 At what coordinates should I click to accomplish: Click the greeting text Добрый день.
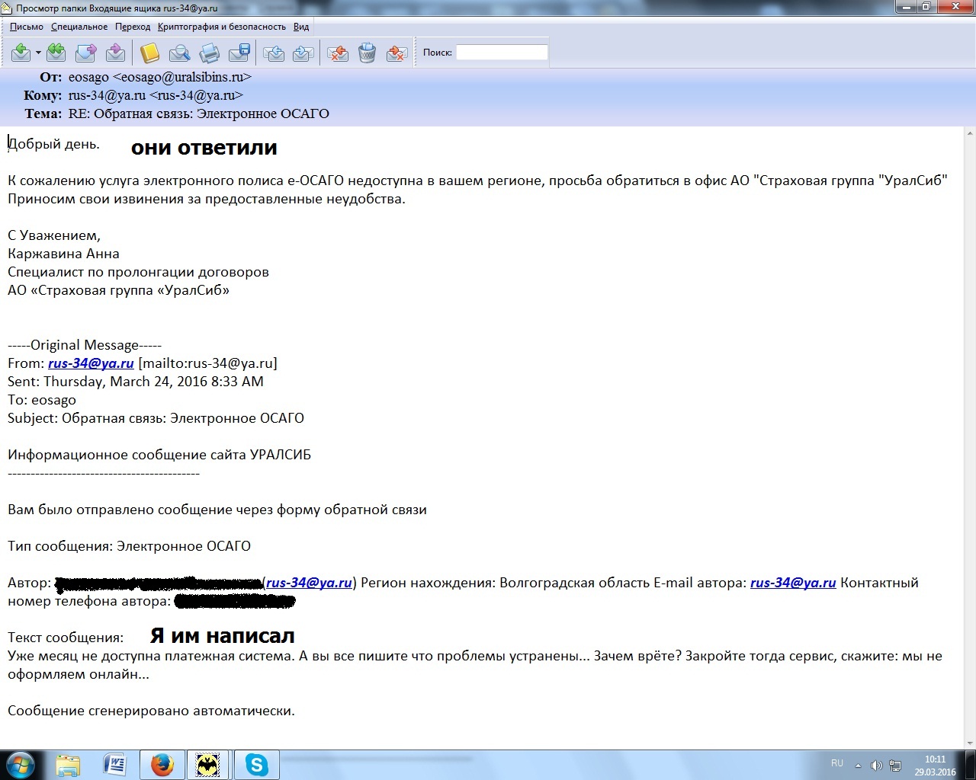(x=53, y=144)
